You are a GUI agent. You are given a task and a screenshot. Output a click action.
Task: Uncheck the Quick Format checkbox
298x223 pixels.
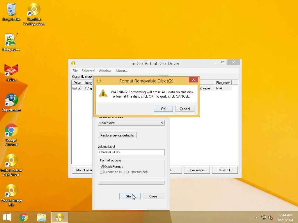[102, 166]
